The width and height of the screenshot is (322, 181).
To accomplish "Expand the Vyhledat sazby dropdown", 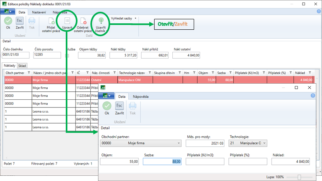I will (136, 18).
